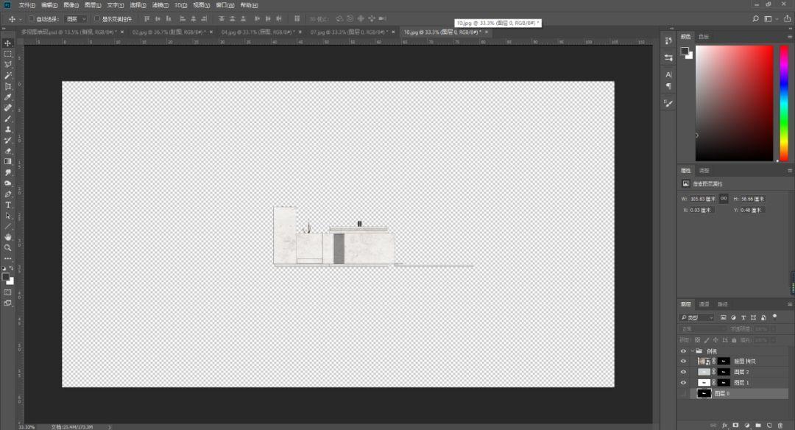Image resolution: width=795 pixels, height=430 pixels.
Task: Switch to the 02.jpg document tab
Action: [x=167, y=32]
